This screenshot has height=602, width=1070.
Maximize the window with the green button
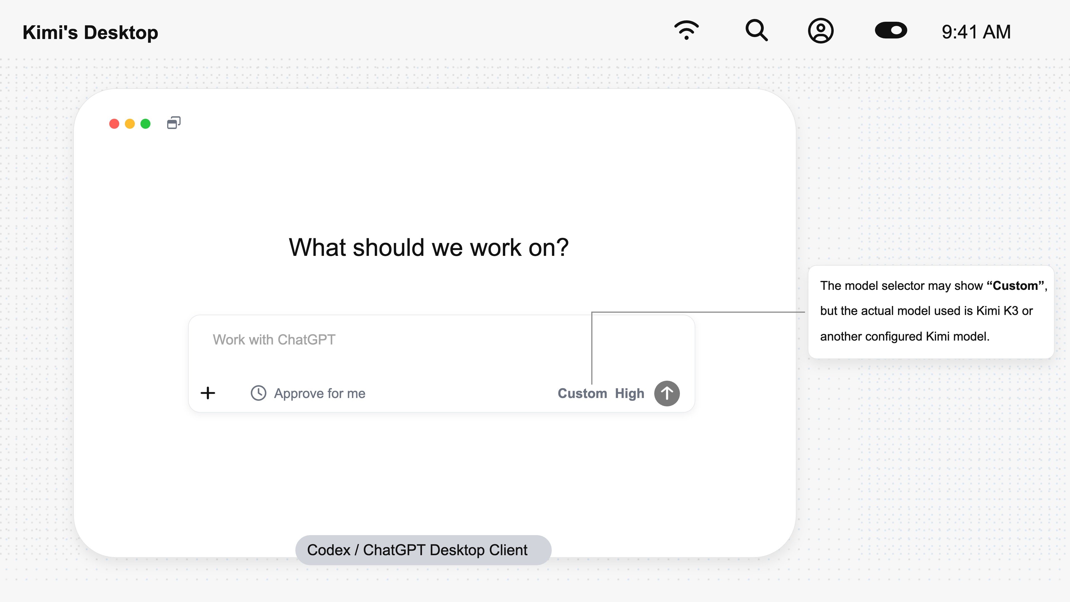[x=145, y=124]
